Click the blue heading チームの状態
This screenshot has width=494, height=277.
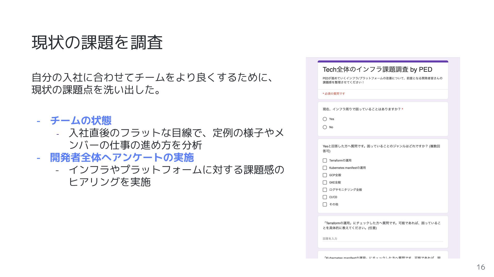point(81,121)
